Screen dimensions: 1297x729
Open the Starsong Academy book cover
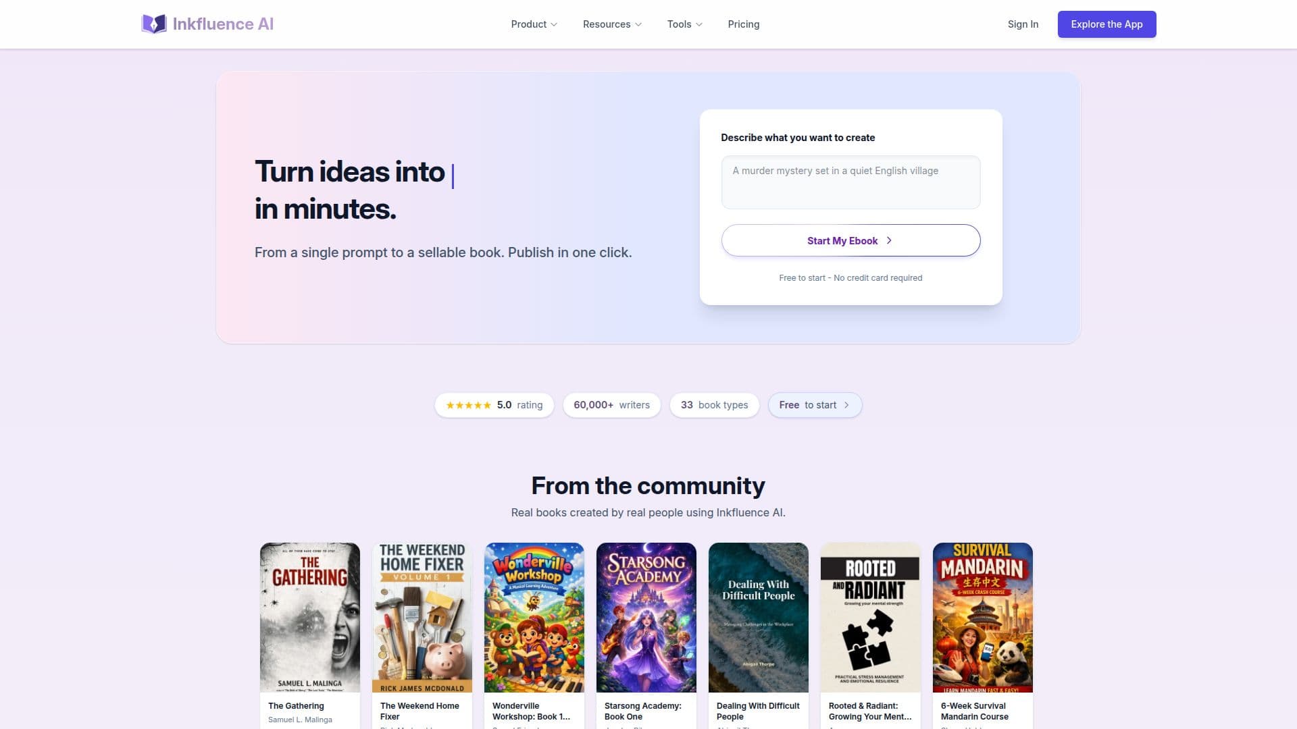[646, 617]
